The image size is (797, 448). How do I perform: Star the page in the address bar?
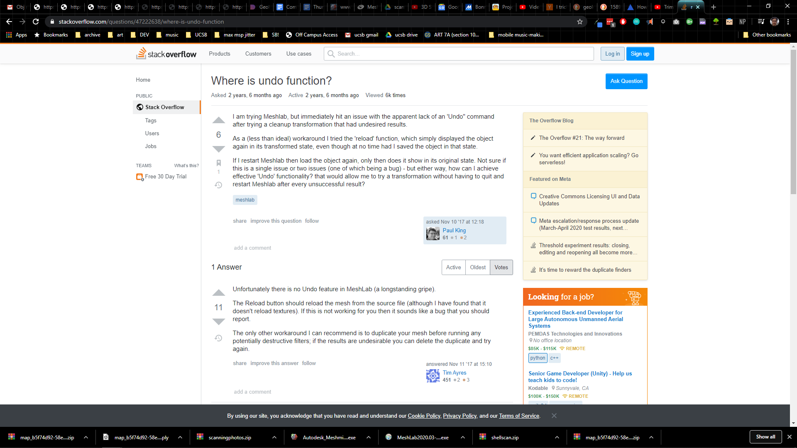[580, 22]
